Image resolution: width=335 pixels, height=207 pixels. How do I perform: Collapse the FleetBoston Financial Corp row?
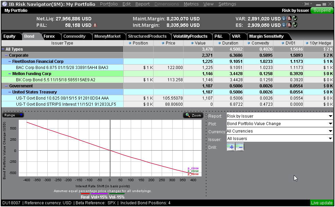click(x=10, y=62)
